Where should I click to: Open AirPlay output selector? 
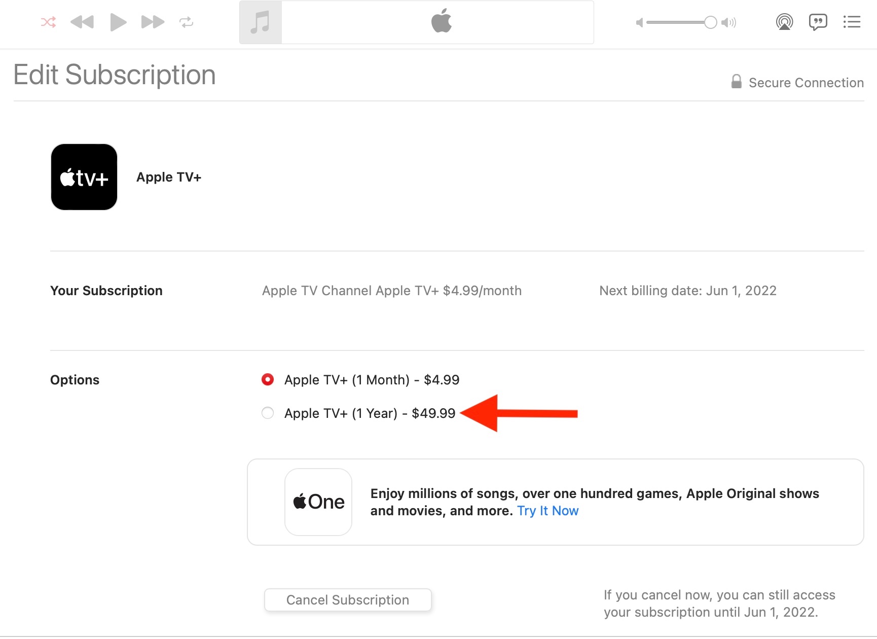(784, 22)
